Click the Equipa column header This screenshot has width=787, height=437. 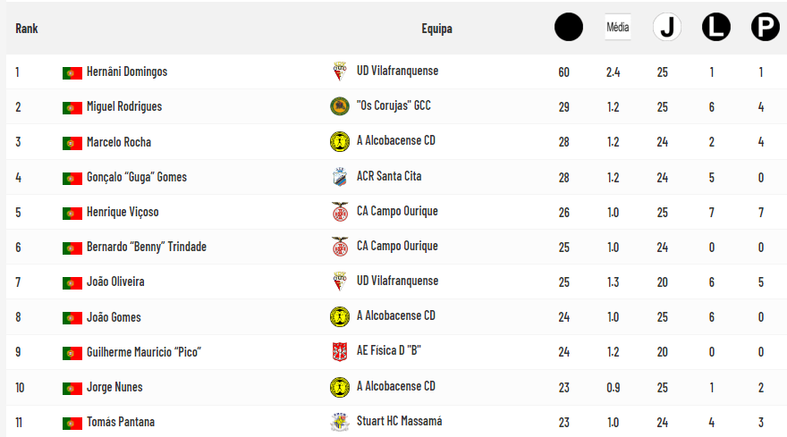point(437,29)
